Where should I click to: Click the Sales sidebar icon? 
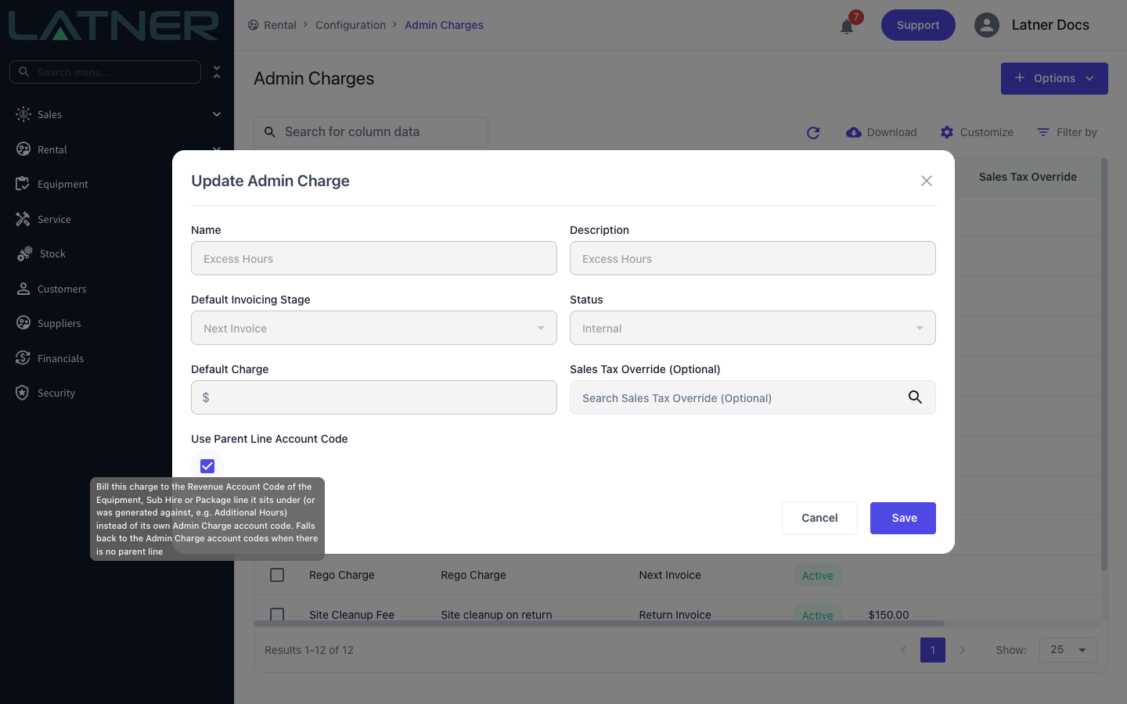click(x=23, y=114)
